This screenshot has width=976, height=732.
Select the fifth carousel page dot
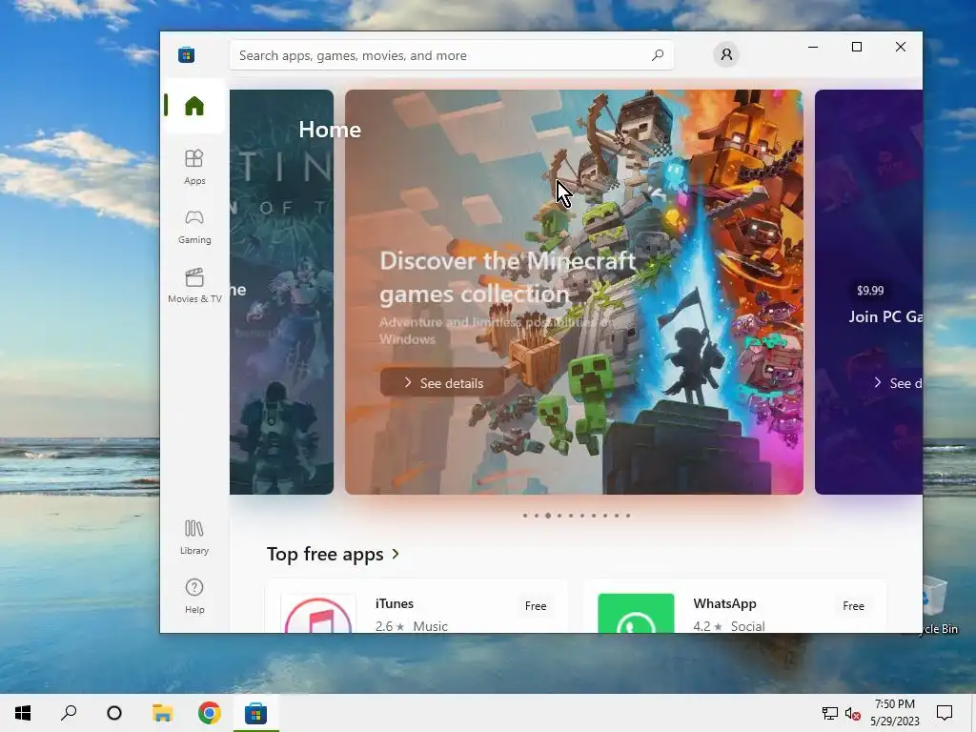click(571, 516)
